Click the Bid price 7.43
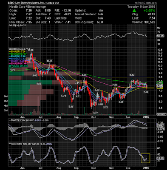 click(48, 18)
